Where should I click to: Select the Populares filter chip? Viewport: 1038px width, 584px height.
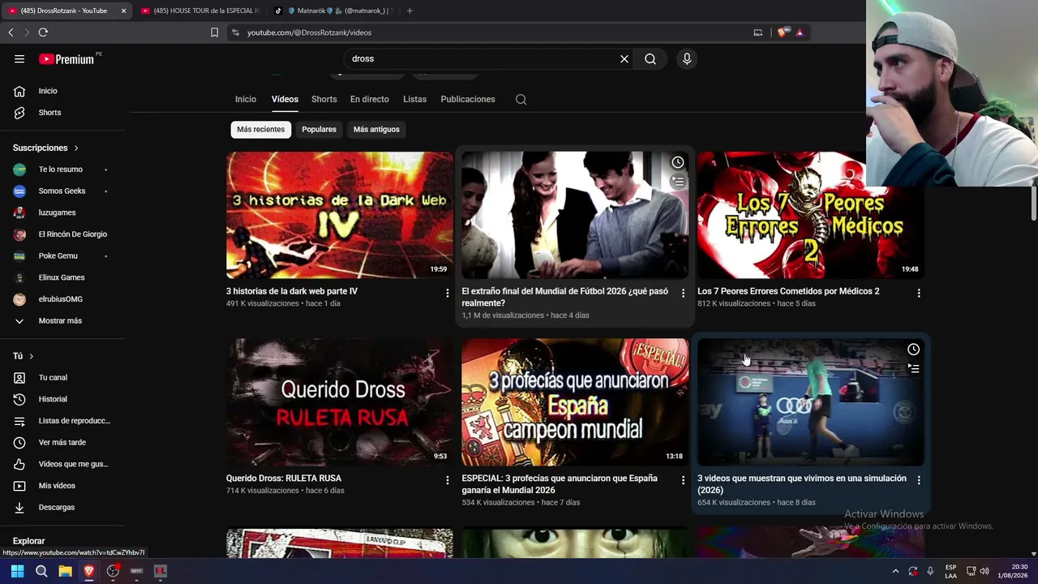(319, 130)
